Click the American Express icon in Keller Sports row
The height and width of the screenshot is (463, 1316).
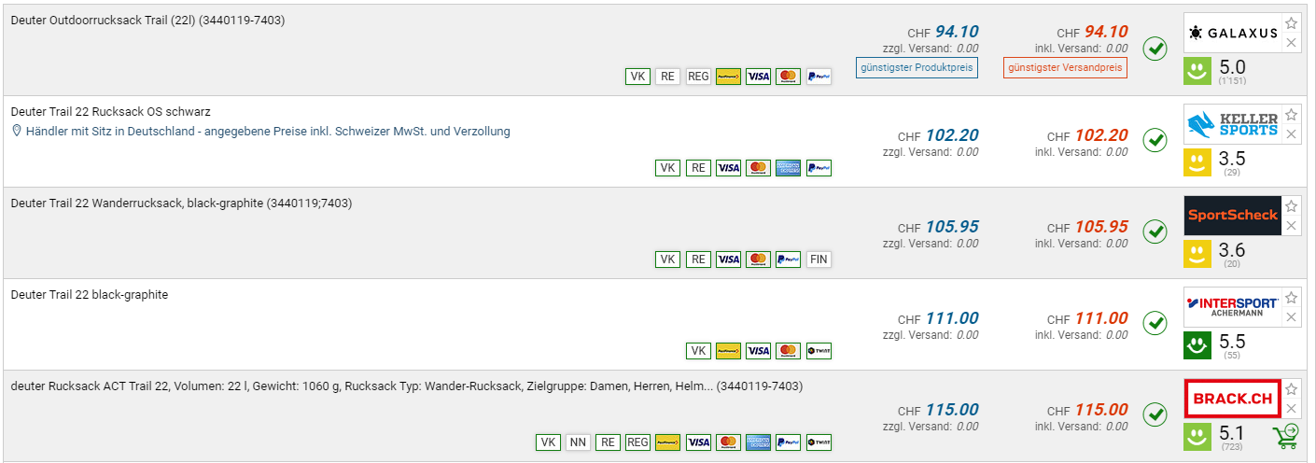(789, 168)
